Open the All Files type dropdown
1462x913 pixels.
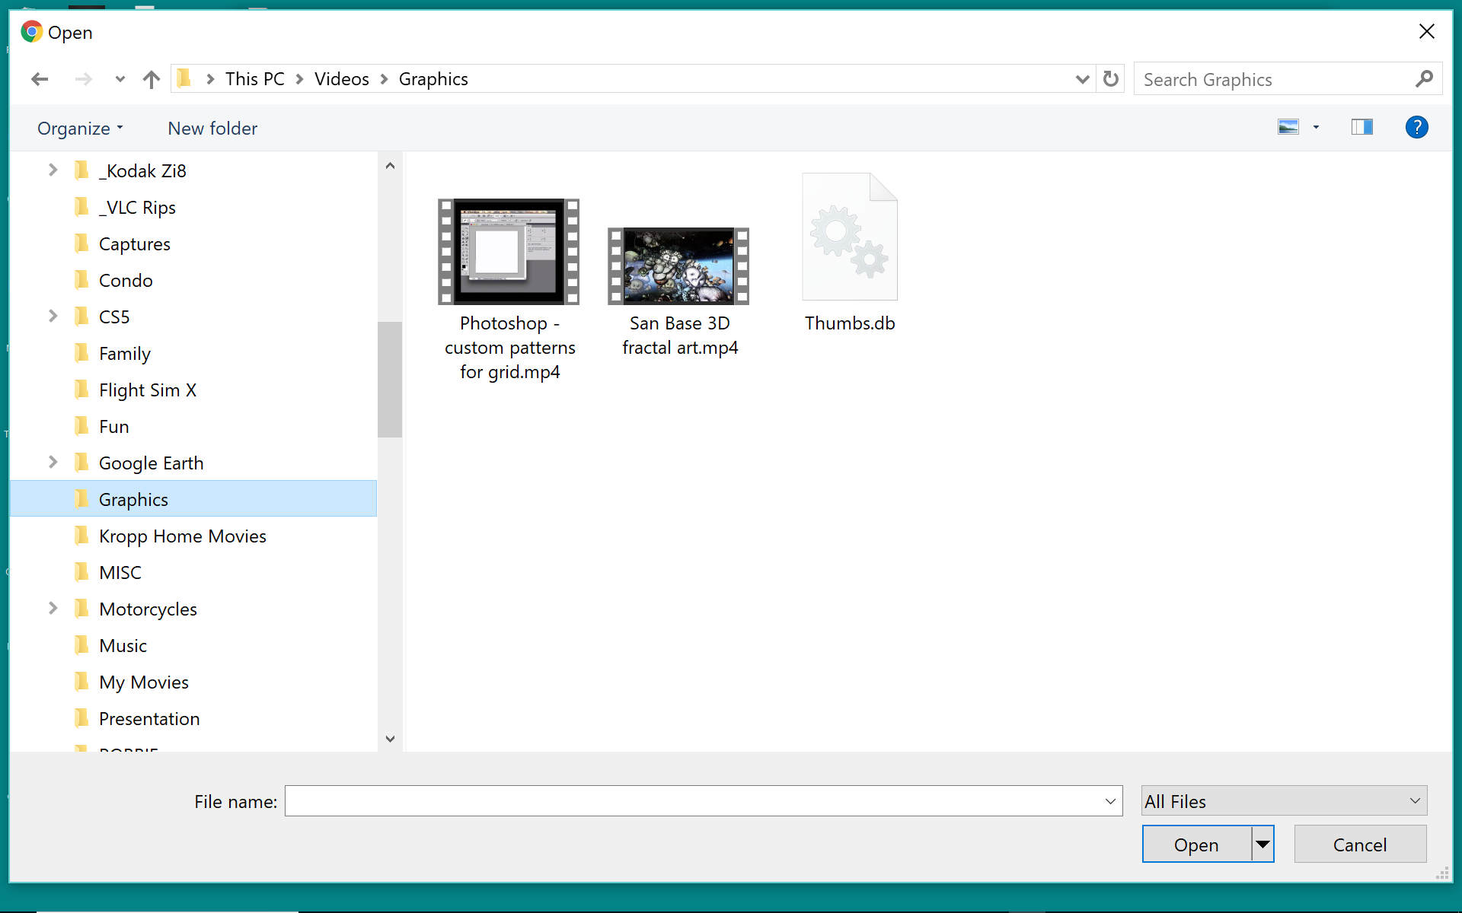(1284, 801)
